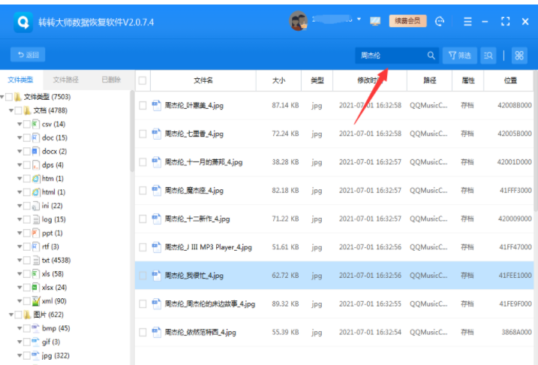Click the 续费会员 renew button
The image size is (538, 365).
coord(407,21)
